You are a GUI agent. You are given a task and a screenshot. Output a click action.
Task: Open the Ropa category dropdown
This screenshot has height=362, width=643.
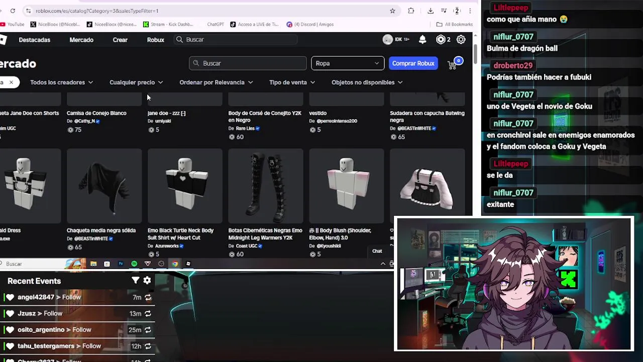pos(348,63)
